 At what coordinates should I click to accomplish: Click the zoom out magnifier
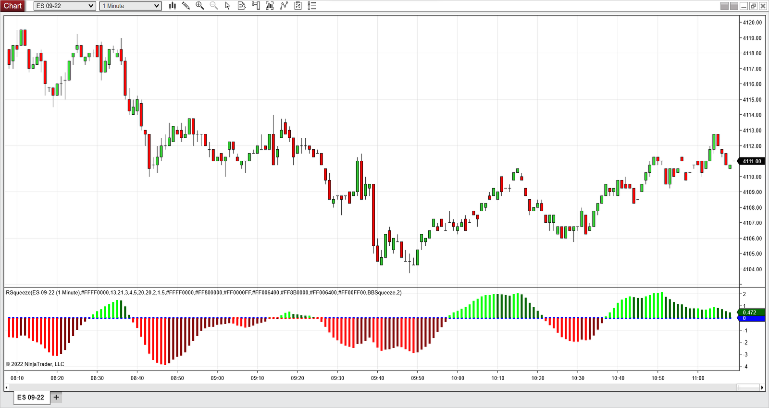(214, 6)
